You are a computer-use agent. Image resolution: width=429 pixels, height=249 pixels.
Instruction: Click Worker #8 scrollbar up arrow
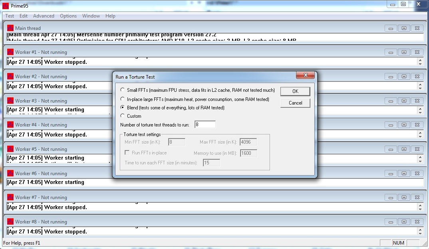tap(420, 229)
